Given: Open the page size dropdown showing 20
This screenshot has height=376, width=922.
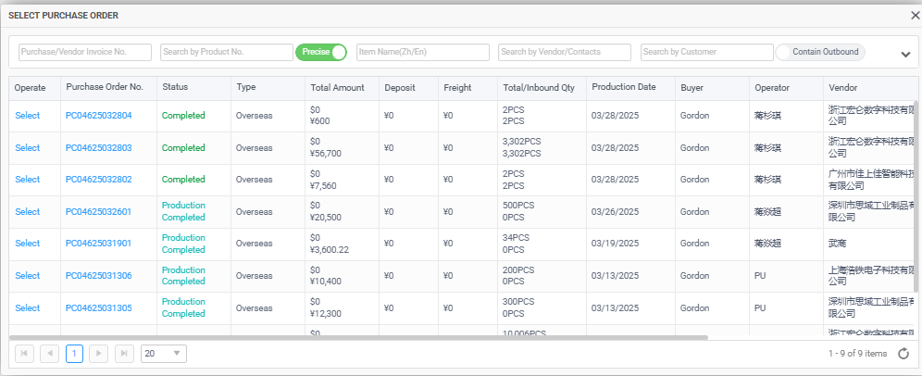Looking at the screenshot, I should click(163, 354).
